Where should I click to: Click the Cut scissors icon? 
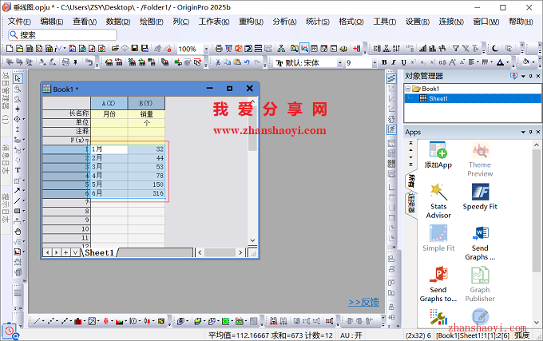[x=218, y=62]
